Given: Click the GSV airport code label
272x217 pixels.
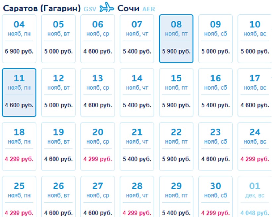Looking at the screenshot, I should tap(90, 9).
